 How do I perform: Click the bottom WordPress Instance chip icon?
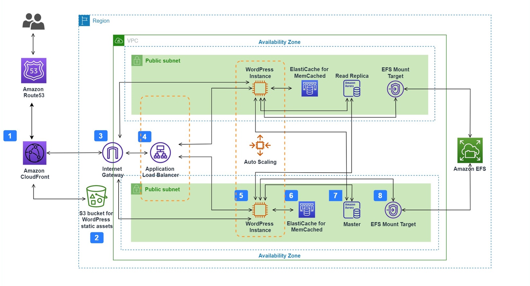(x=260, y=210)
